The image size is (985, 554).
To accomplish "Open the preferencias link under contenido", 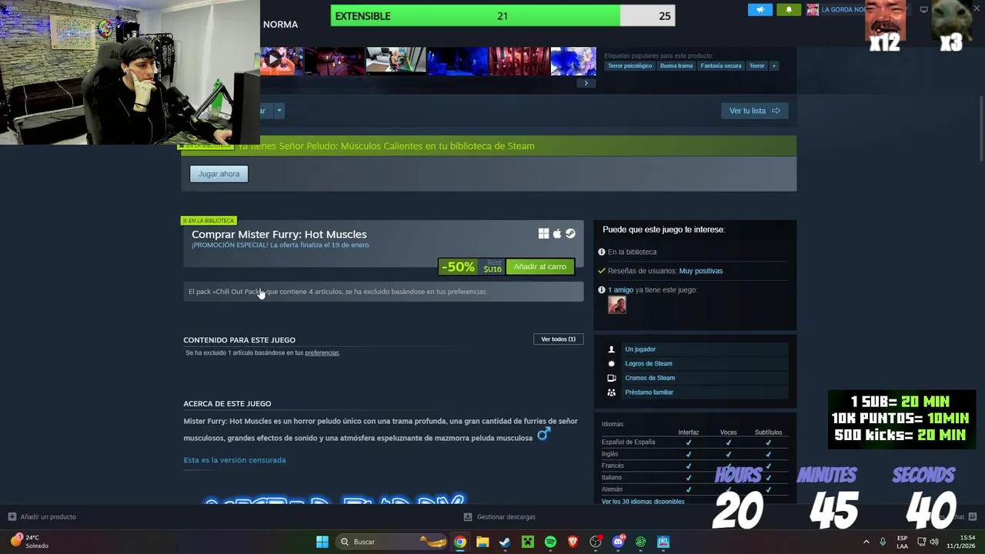I will (x=322, y=353).
